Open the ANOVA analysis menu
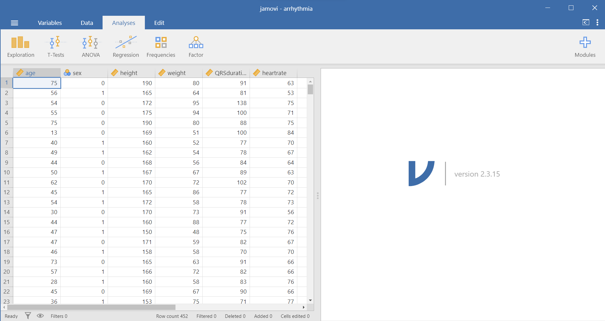The height and width of the screenshot is (321, 605). [91, 47]
